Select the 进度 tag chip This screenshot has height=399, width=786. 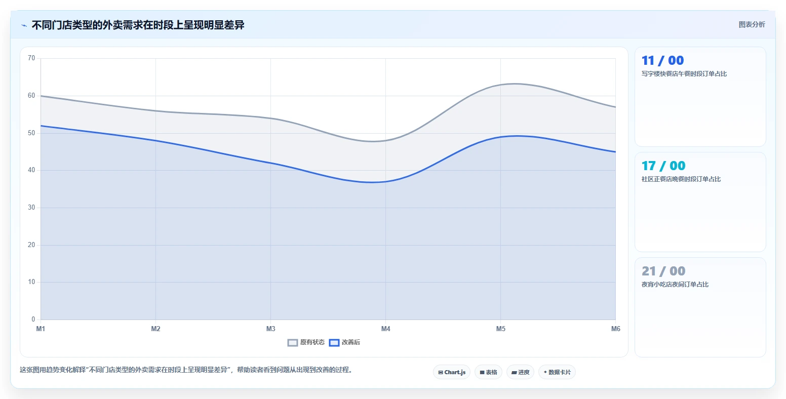pos(520,372)
